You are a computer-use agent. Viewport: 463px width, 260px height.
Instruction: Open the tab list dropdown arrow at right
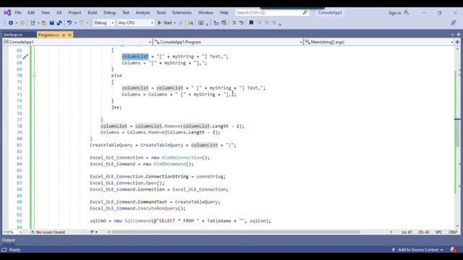pyautogui.click(x=452, y=35)
